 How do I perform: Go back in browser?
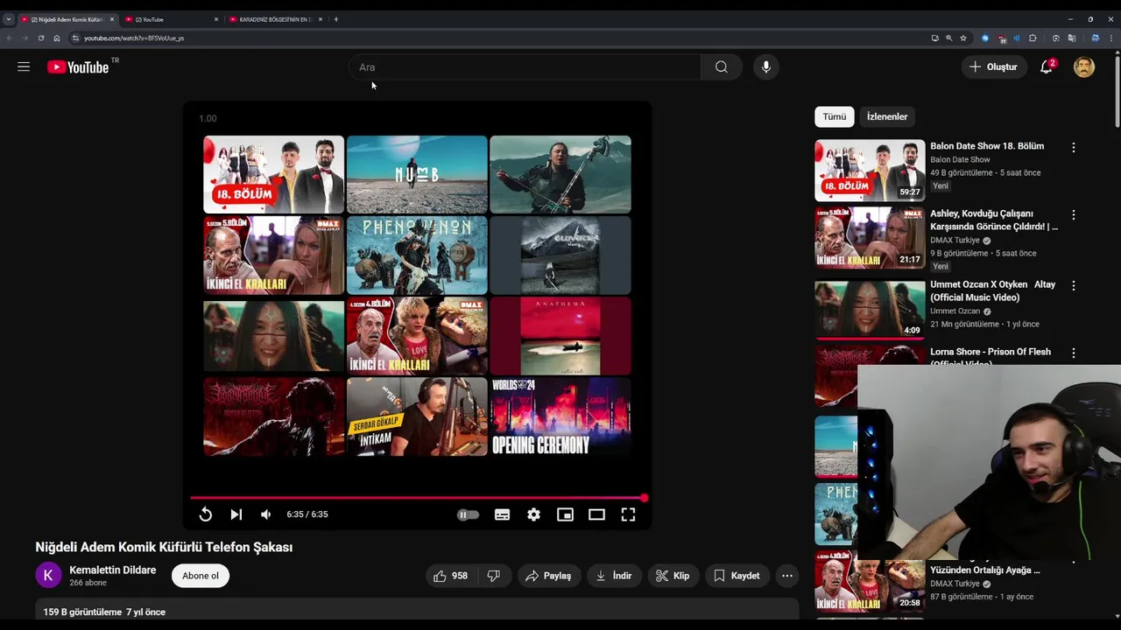(9, 38)
